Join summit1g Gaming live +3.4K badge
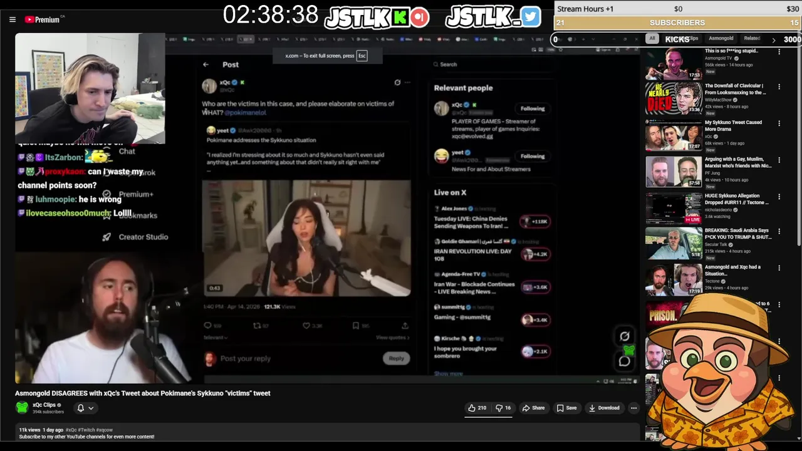The image size is (802, 451). pos(534,319)
